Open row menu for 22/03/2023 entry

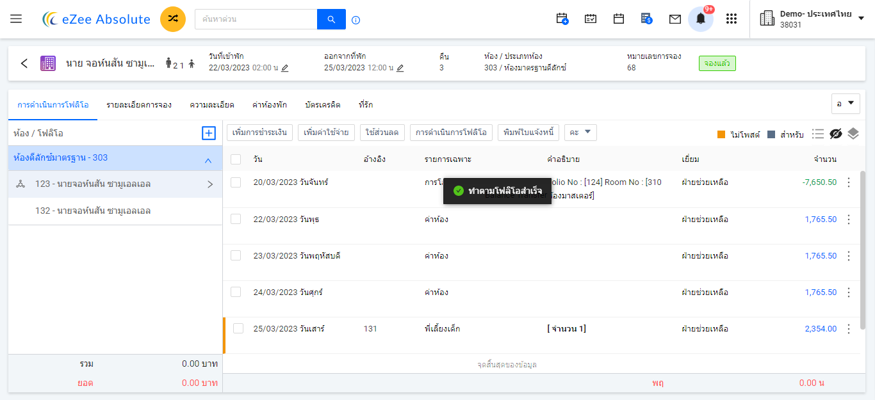[849, 220]
